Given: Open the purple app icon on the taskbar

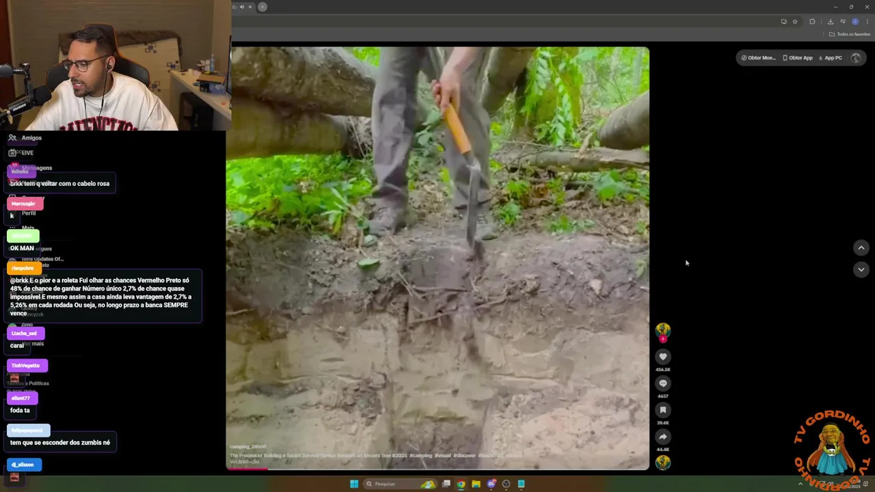Looking at the screenshot, I should click(492, 484).
